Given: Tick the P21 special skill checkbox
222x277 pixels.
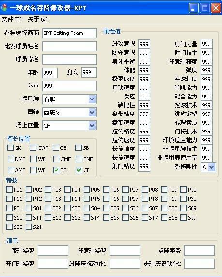Looking at the screenshot, I should tap(9, 208).
